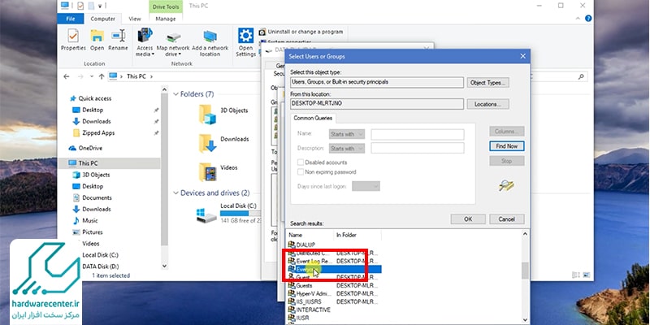Click Map network drive in the ribbon
Screen dimensions: 650x325
(173, 43)
